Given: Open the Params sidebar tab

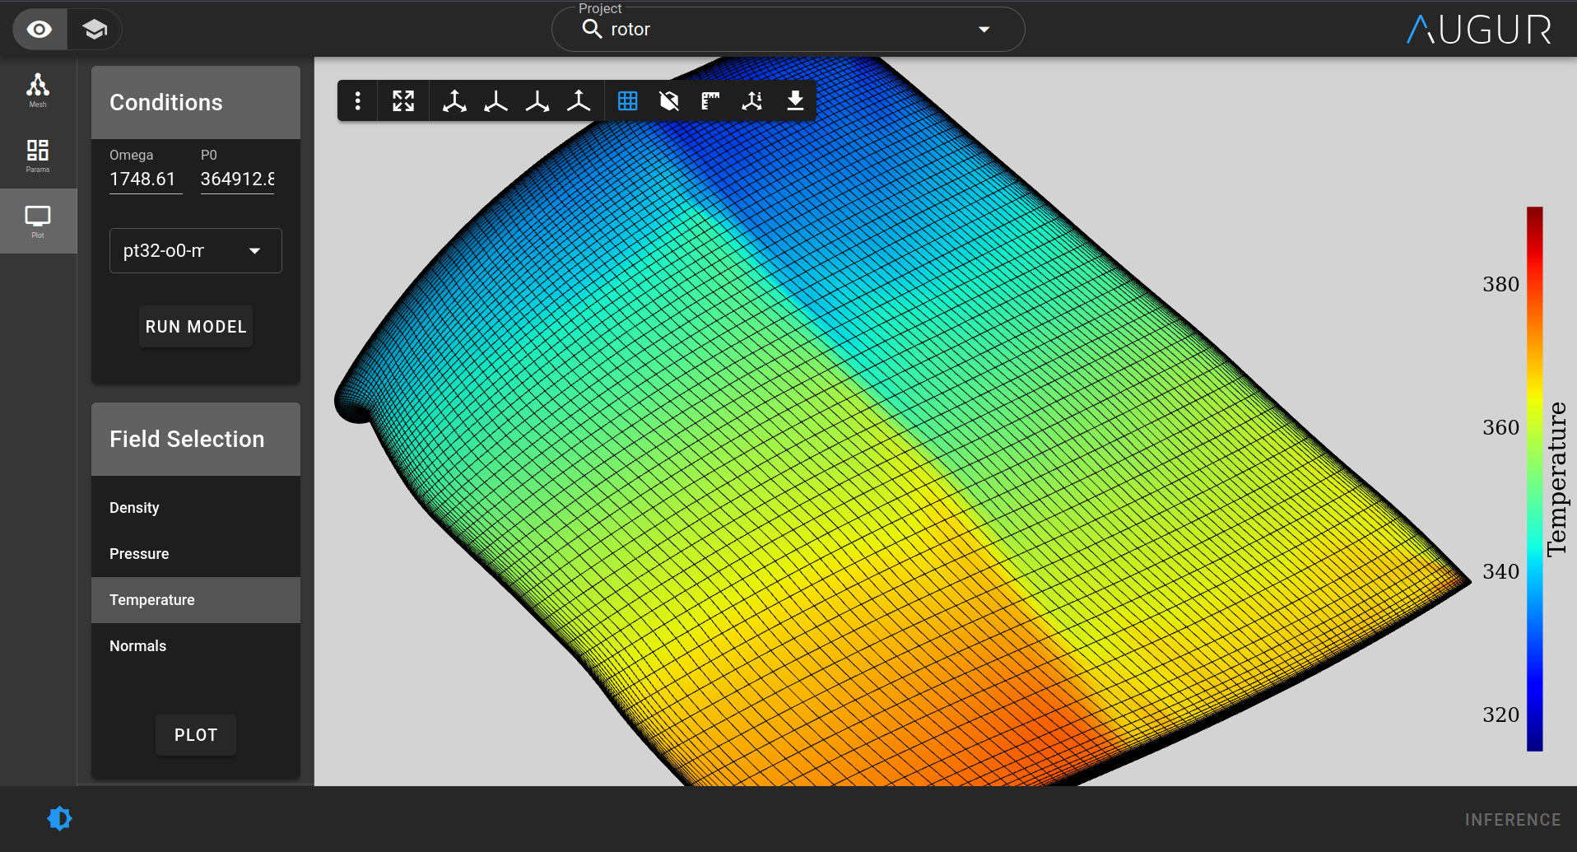Looking at the screenshot, I should [x=38, y=155].
